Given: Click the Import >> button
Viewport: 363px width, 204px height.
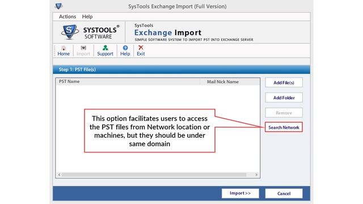Looking at the screenshot, I should click(x=240, y=193).
